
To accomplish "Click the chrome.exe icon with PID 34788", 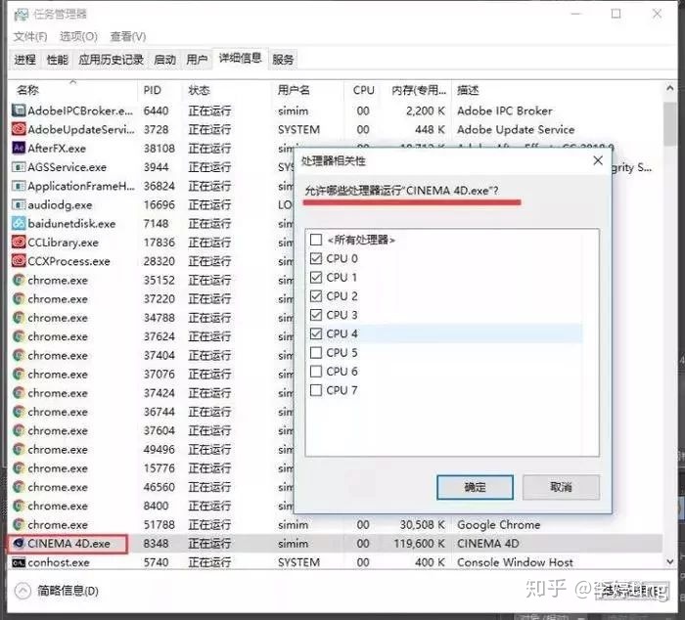I will (19, 318).
